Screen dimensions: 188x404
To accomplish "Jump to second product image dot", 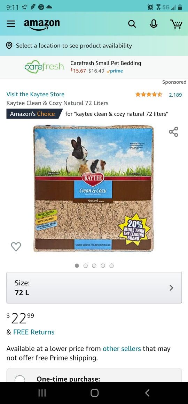I will [x=86, y=265].
